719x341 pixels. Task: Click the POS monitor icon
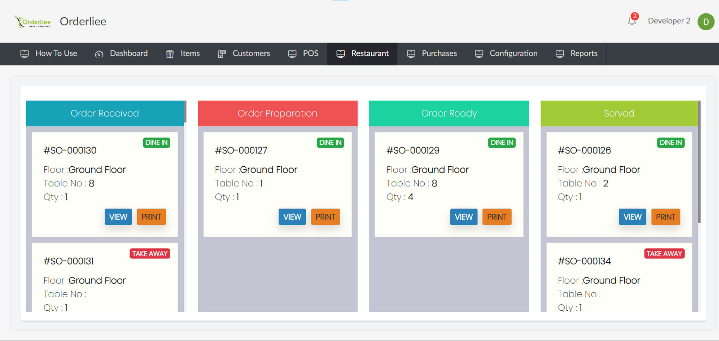292,54
